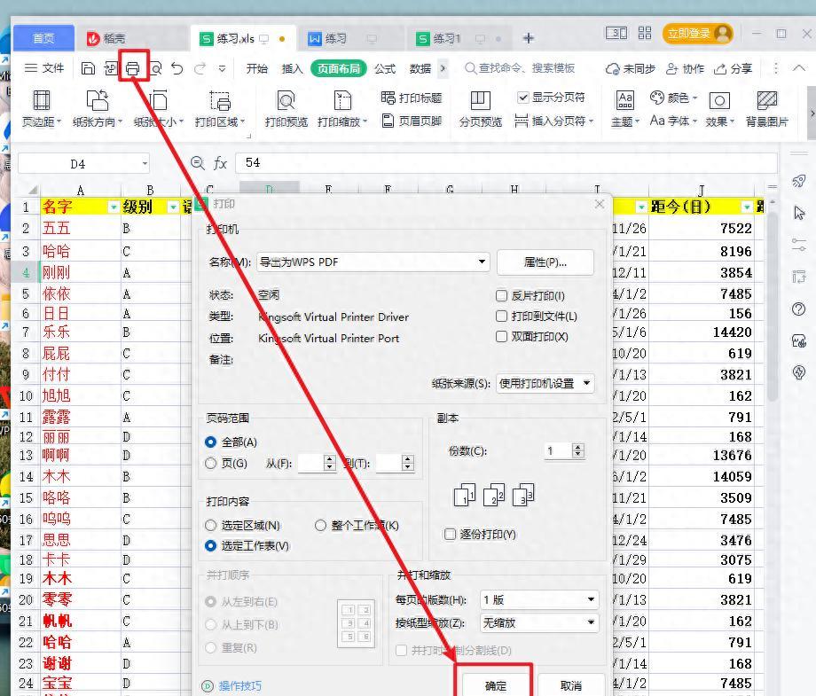Select 选定区域 print content radio

(x=211, y=526)
